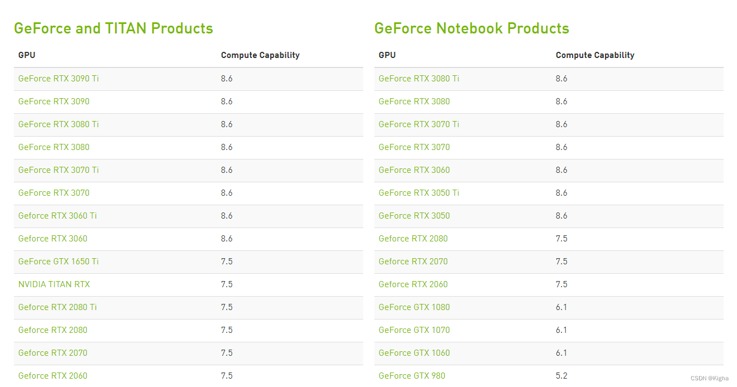737x387 pixels.
Task: Select the 8.6 value beside GeForce RTX 3090 Ti
Action: [227, 79]
